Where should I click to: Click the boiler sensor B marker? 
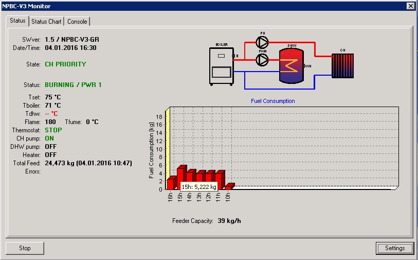236,56
